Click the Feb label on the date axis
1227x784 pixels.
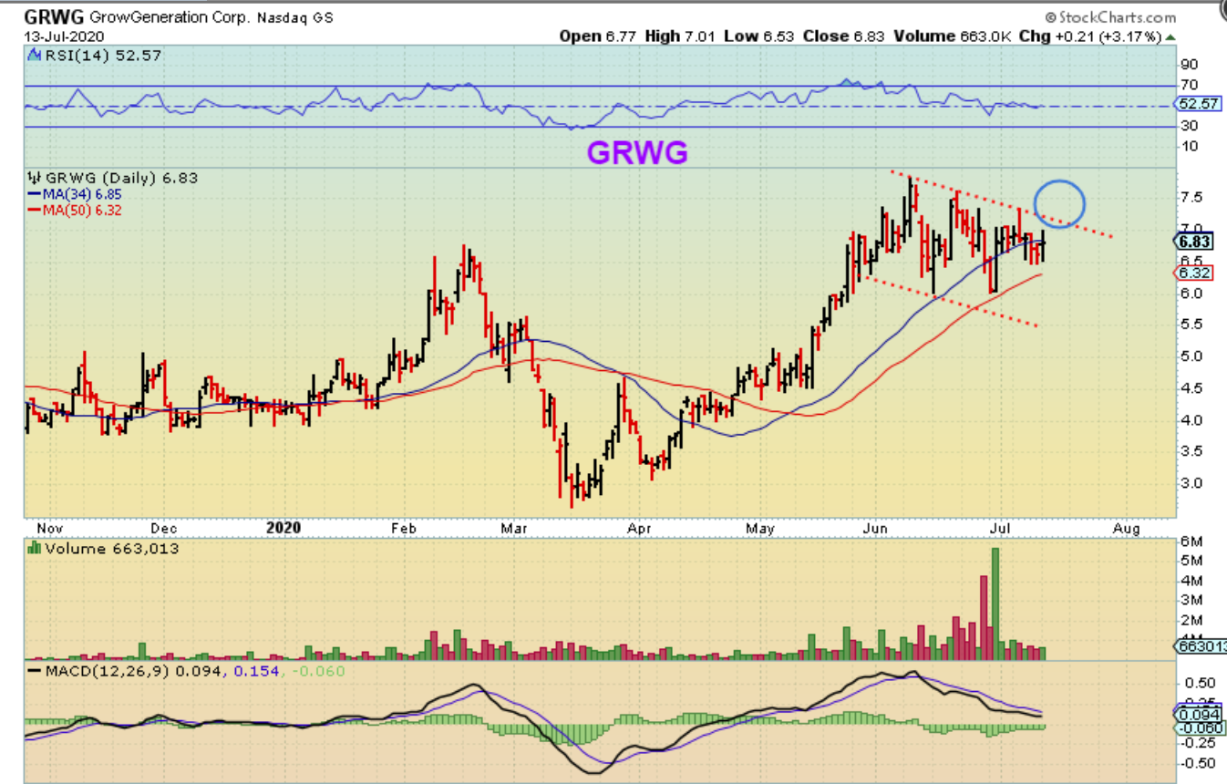click(403, 529)
